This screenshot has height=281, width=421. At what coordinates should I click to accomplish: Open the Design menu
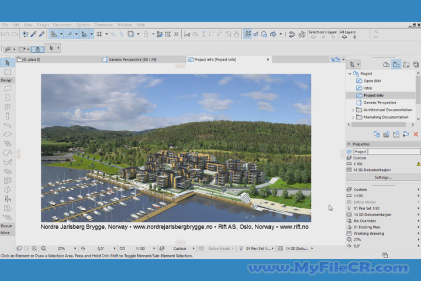click(x=43, y=25)
